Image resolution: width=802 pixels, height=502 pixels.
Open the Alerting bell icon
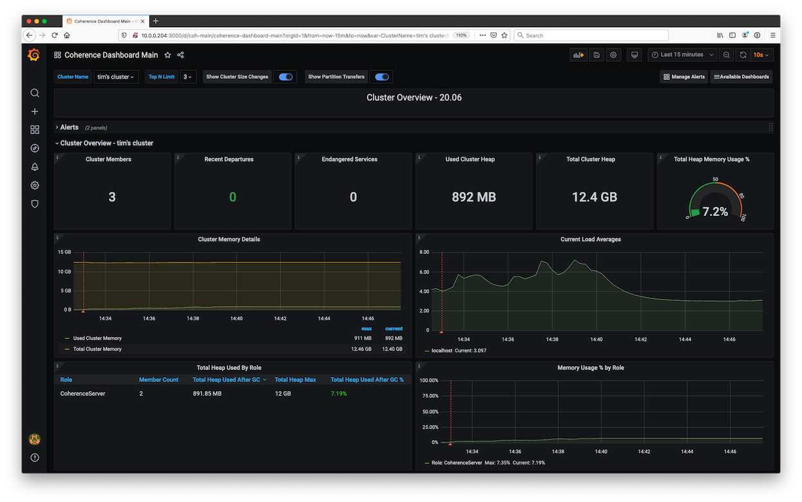click(35, 167)
